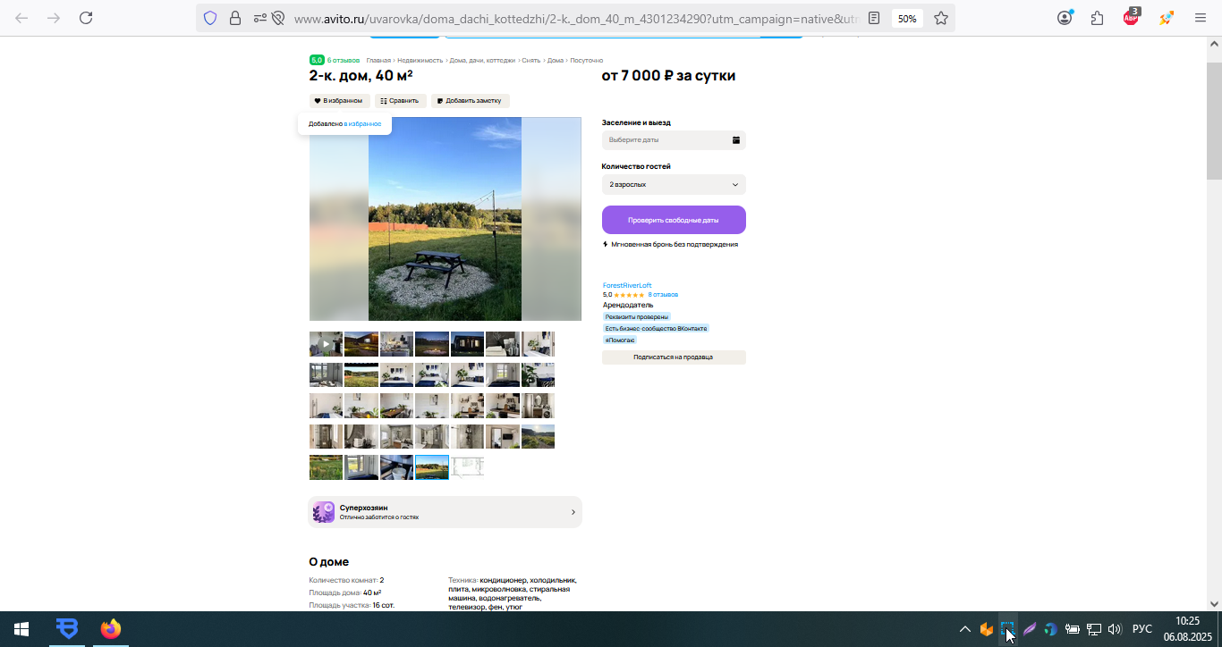Click the scrollbar down arrow
Image resolution: width=1222 pixels, height=647 pixels.
pos(1214,605)
